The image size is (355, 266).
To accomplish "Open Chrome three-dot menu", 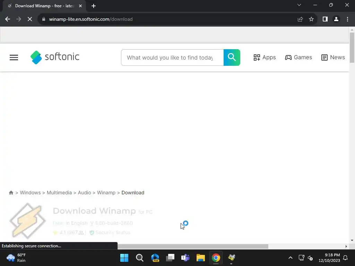I will [x=347, y=19].
